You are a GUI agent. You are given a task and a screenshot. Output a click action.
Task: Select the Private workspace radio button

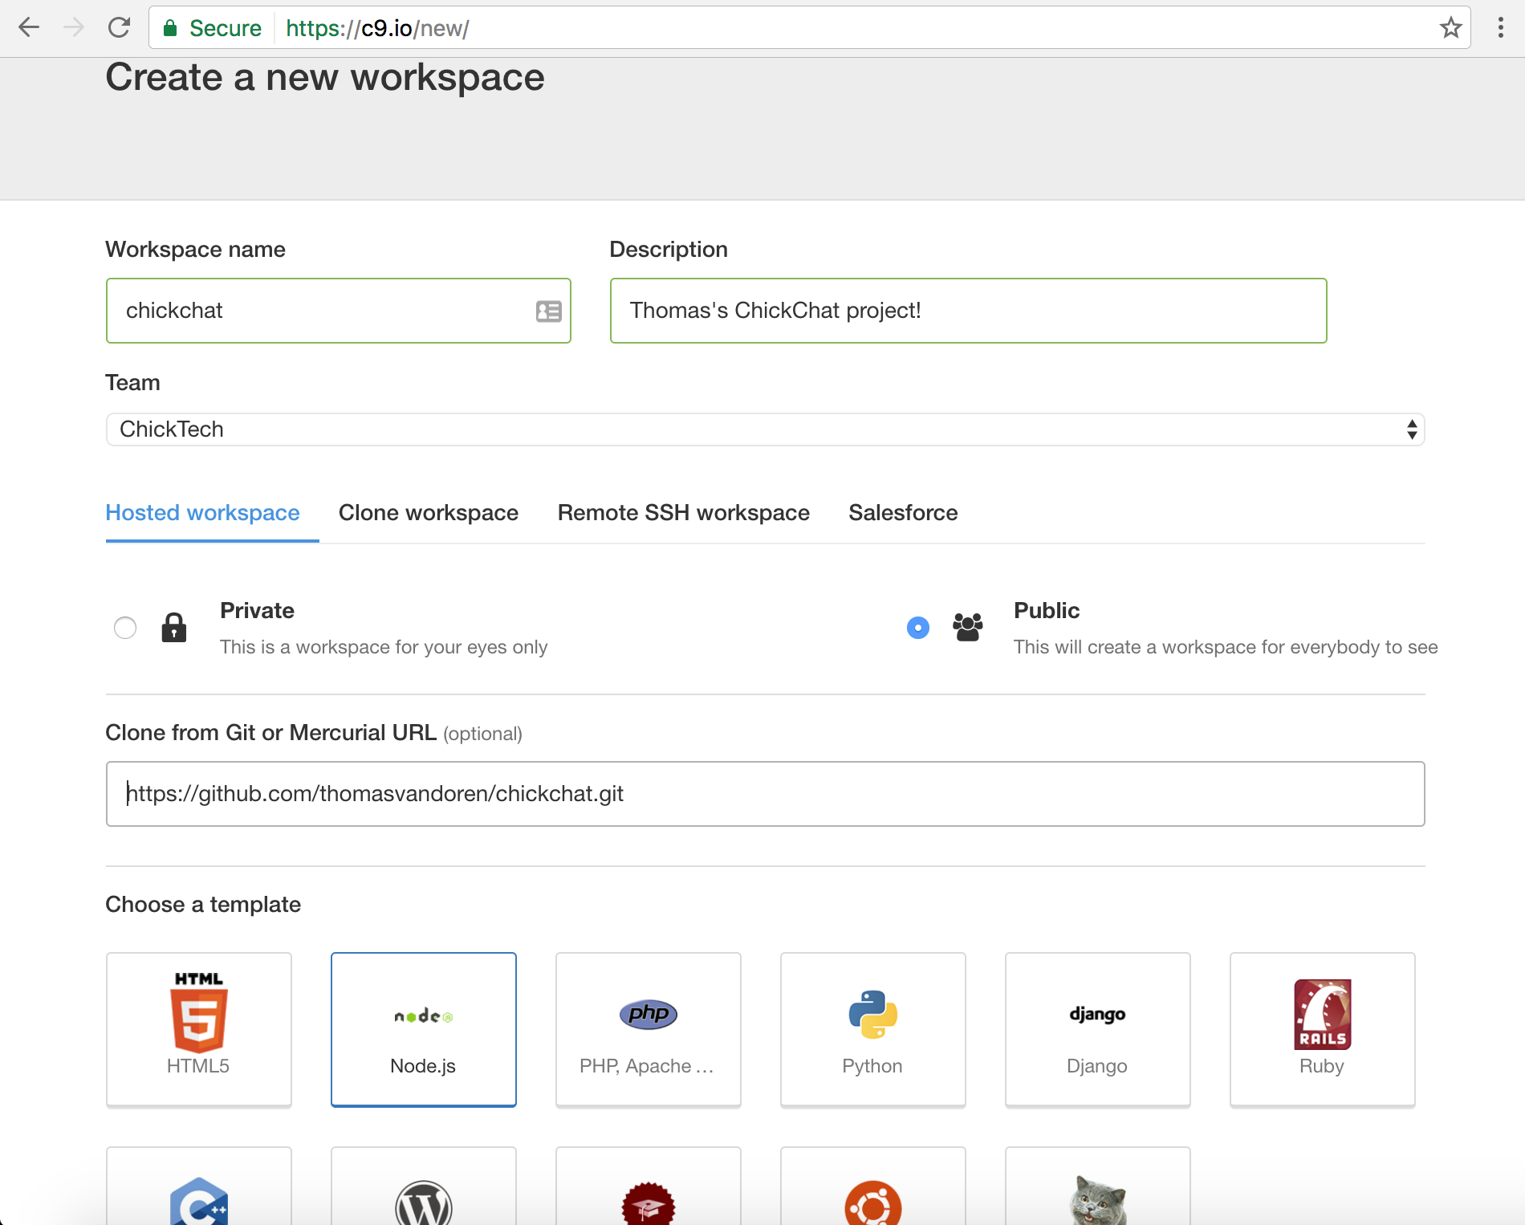coord(125,627)
